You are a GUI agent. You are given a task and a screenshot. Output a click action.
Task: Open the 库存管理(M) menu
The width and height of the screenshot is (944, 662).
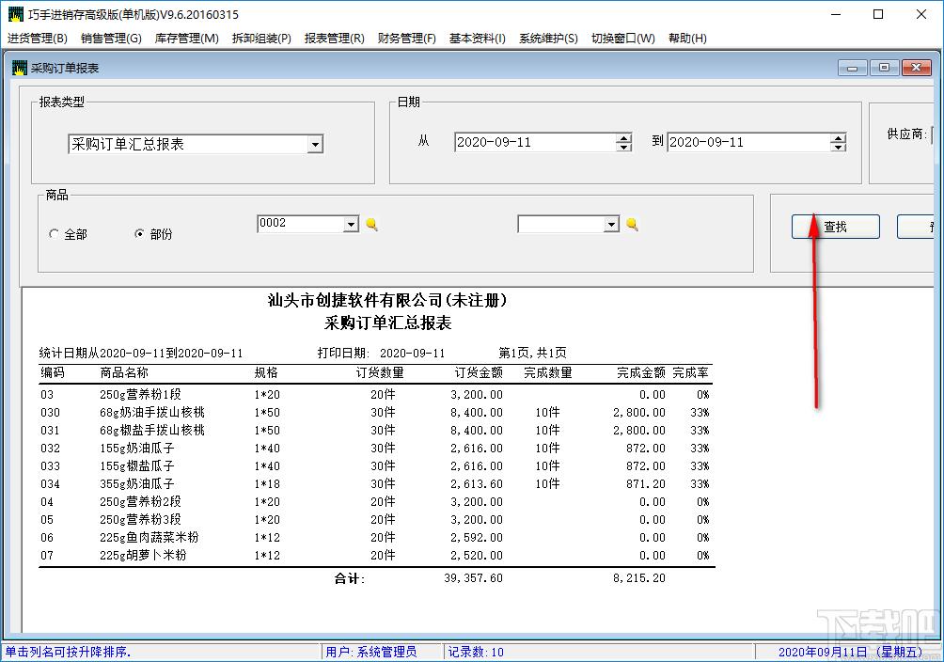click(x=186, y=38)
